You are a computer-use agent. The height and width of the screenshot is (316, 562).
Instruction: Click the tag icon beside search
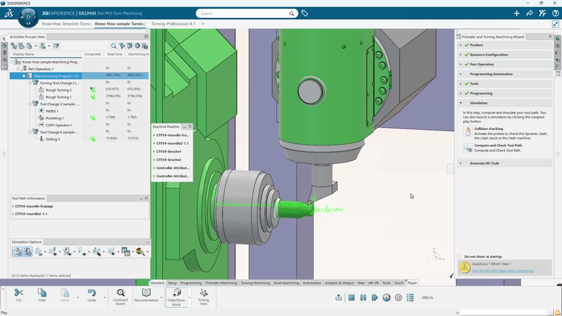(x=304, y=13)
